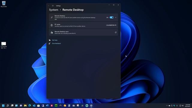Click the green app taskbar icon
Viewport: 192px width, 108px height.
point(56,106)
